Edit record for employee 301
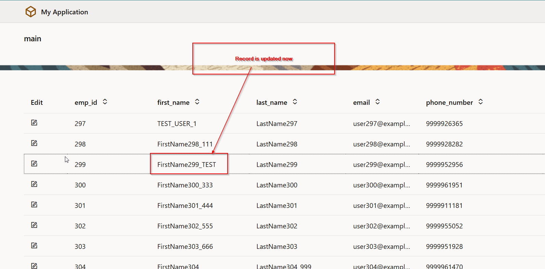The image size is (545, 269). tap(34, 204)
